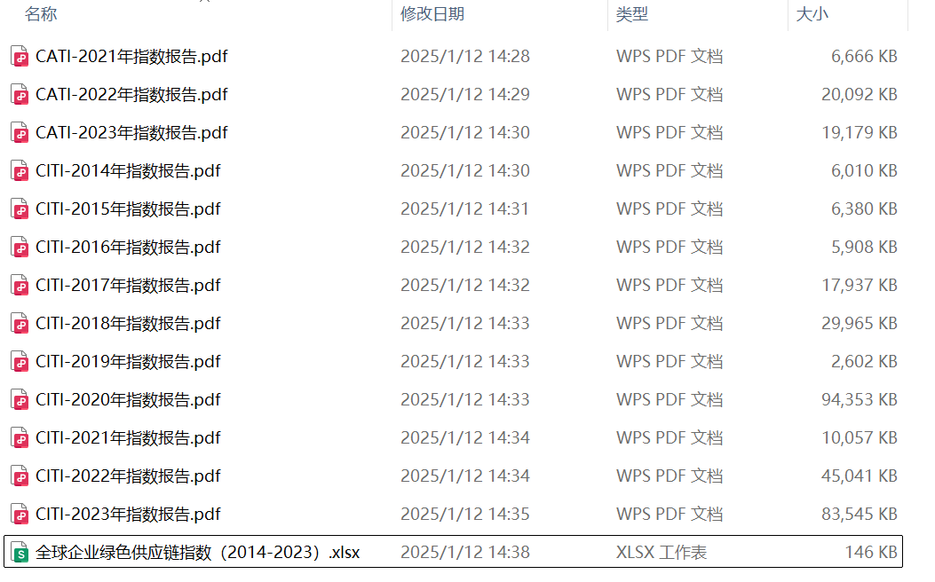Select the PDF icon for CITI-2014年指数报告.pdf

(20, 171)
